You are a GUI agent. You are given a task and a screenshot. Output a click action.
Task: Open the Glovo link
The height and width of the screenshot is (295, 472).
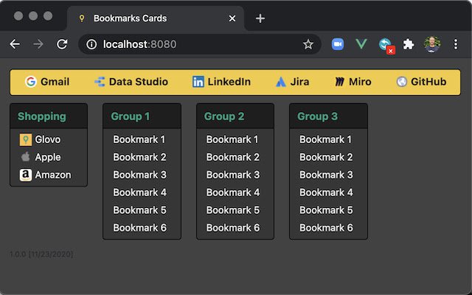point(41,139)
